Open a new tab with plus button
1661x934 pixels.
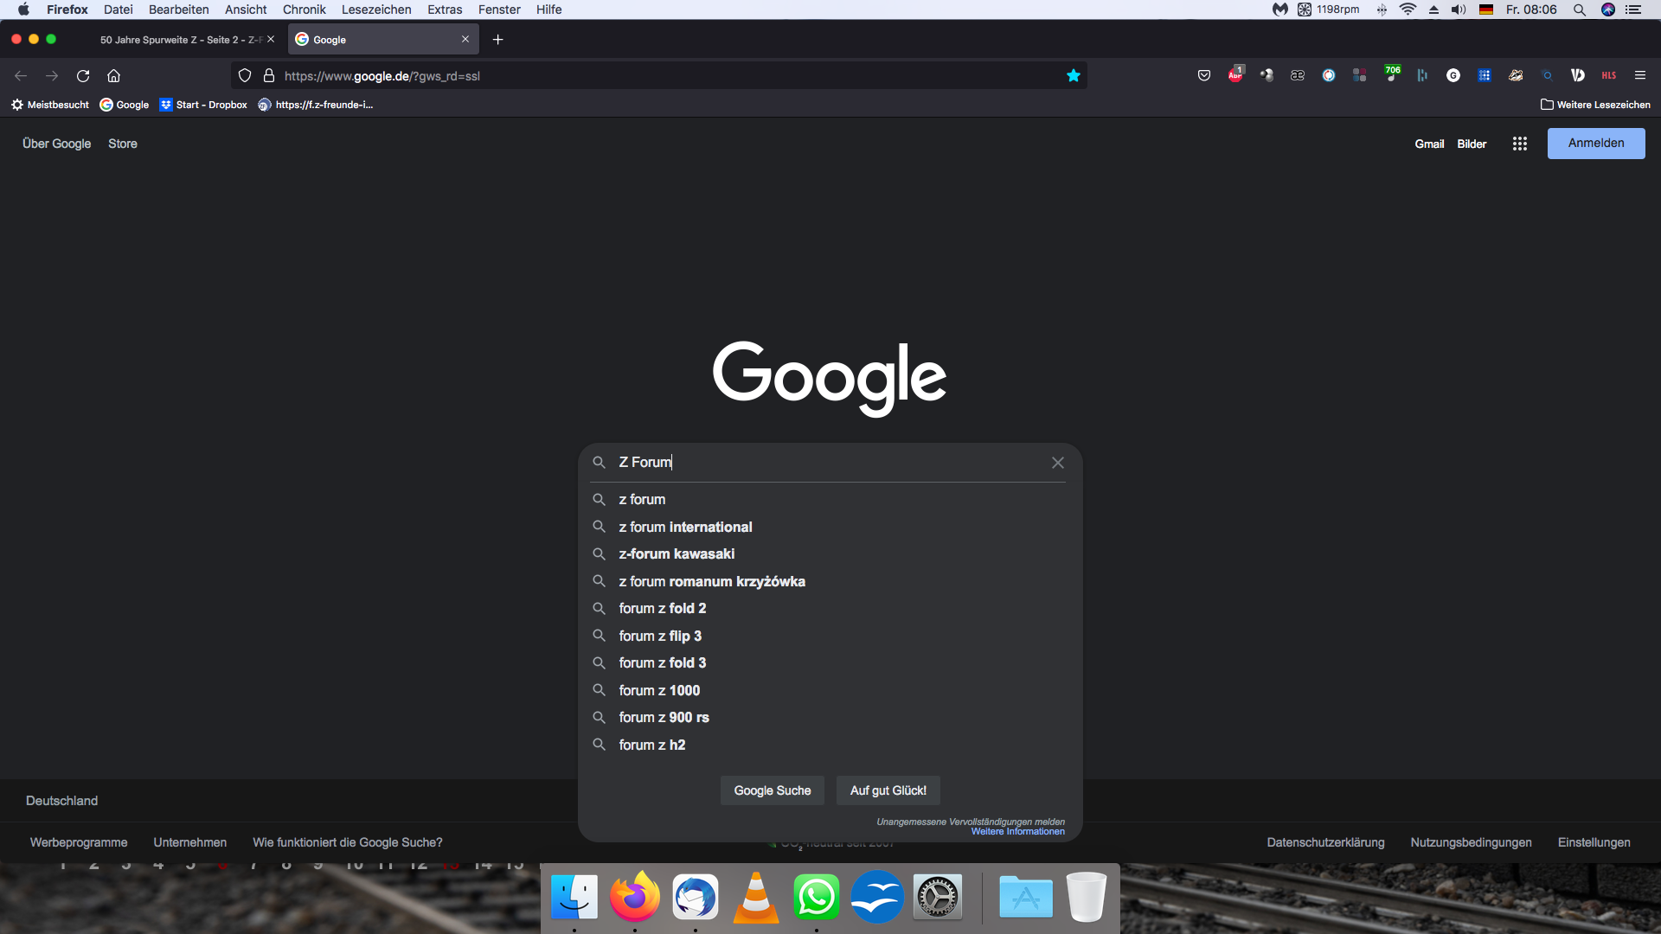(x=497, y=40)
